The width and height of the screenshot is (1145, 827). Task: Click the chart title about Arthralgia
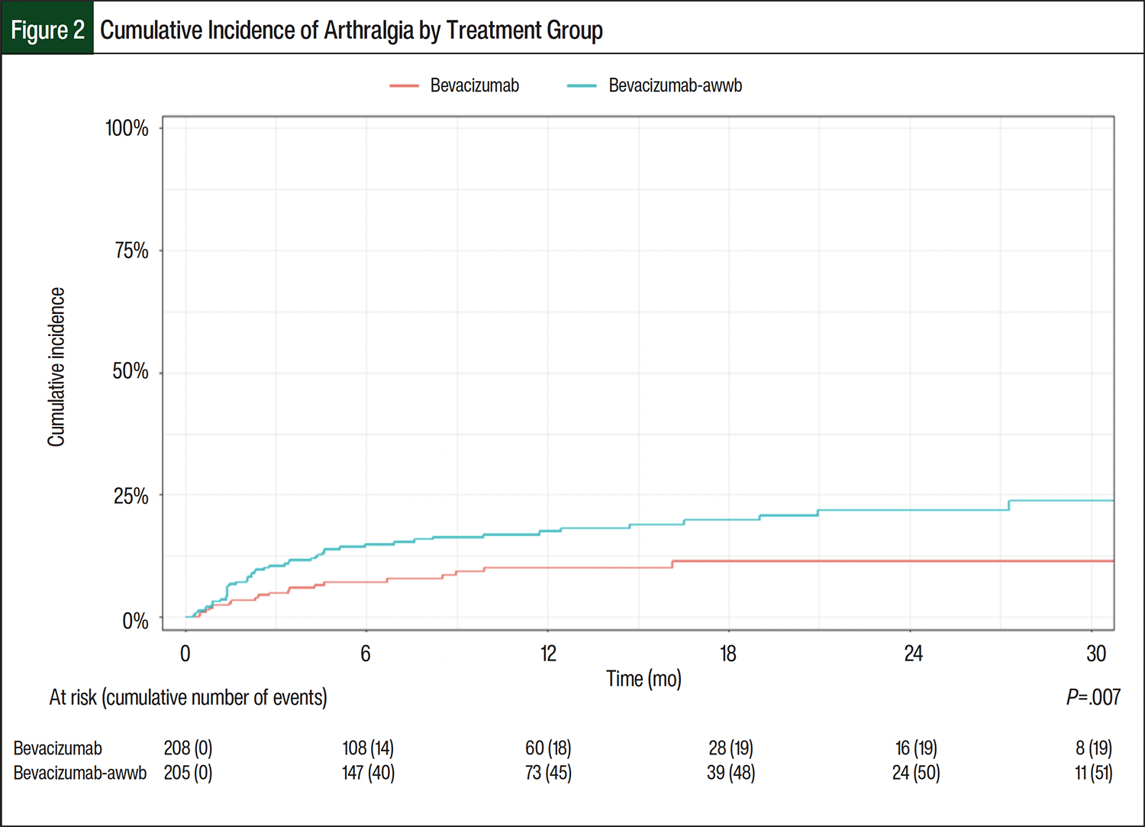click(351, 31)
